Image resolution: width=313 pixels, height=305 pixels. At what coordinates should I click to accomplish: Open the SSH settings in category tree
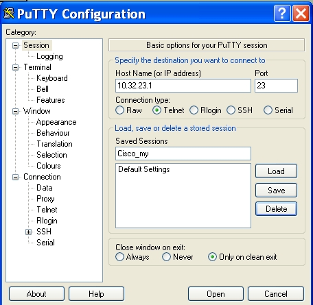(44, 232)
